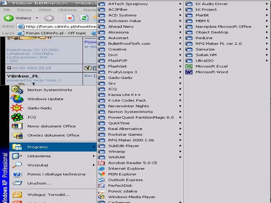Open RPG Maker PL ver 2.0 folder
Screen dimensions: 271x203
[x=227, y=44]
